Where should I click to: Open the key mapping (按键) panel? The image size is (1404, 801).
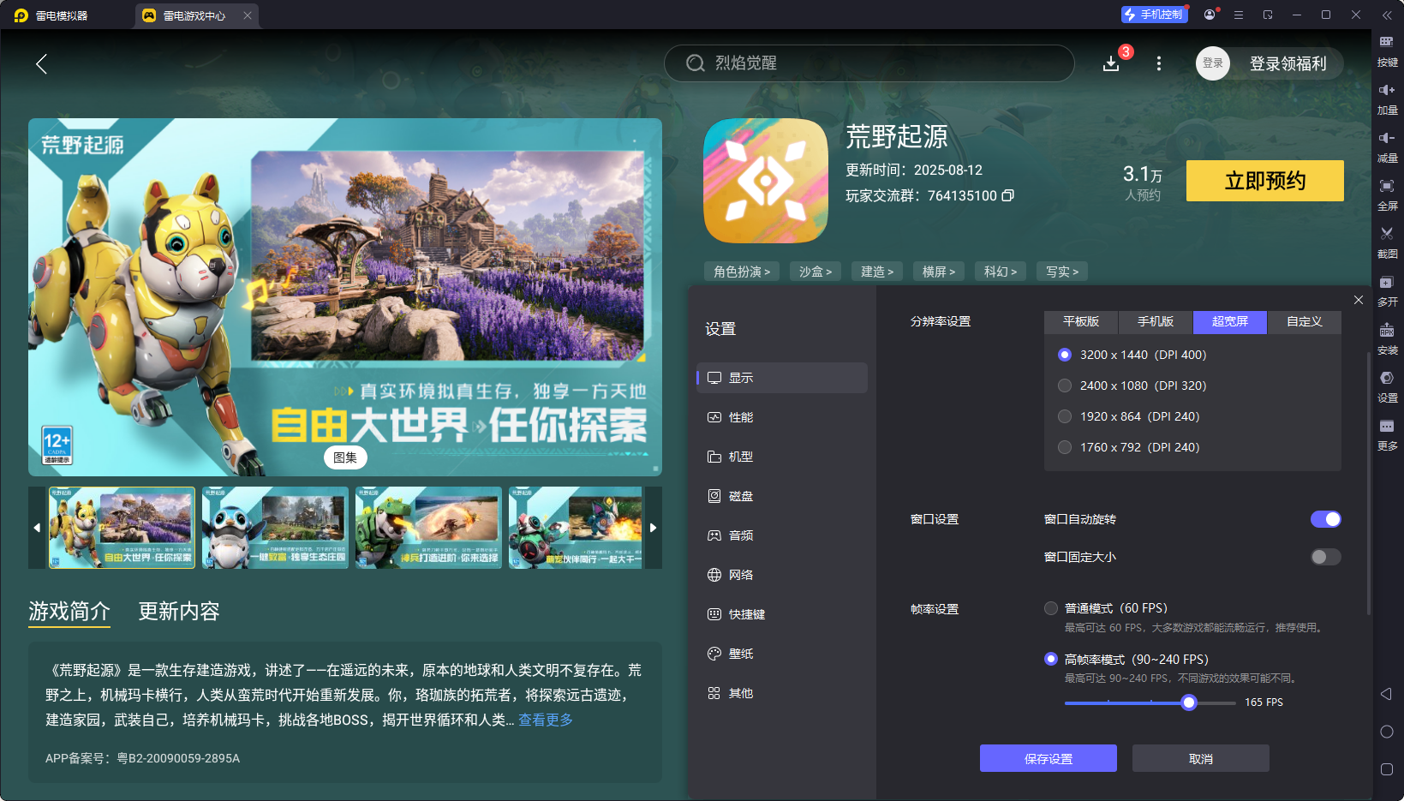click(x=1388, y=50)
